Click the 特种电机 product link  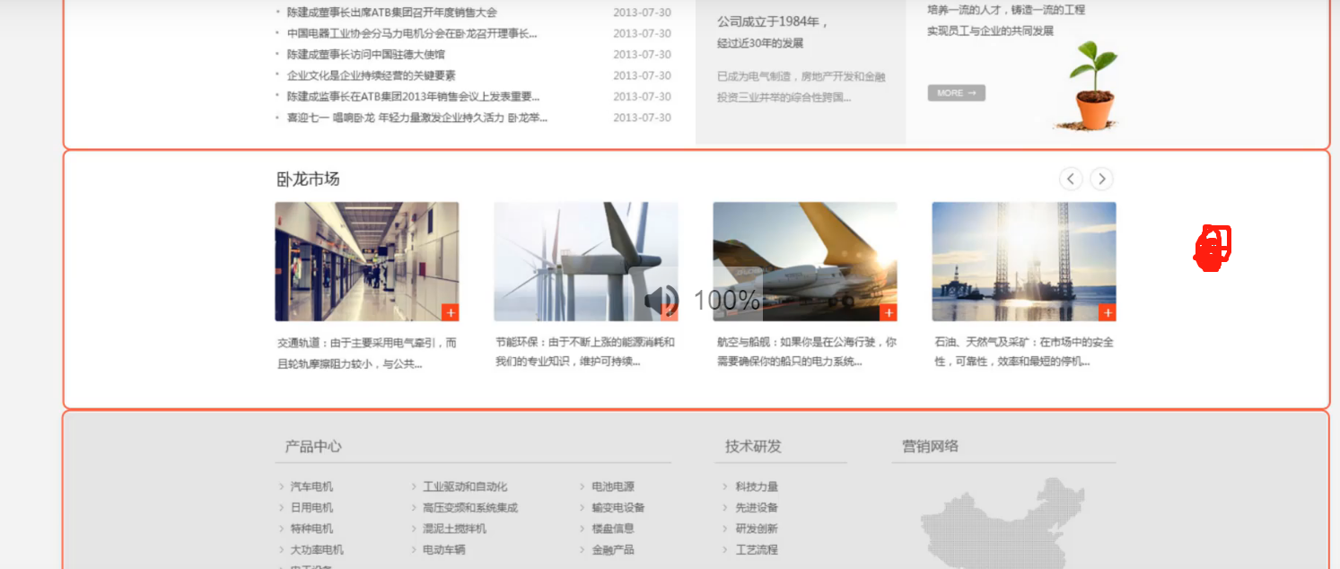311,529
